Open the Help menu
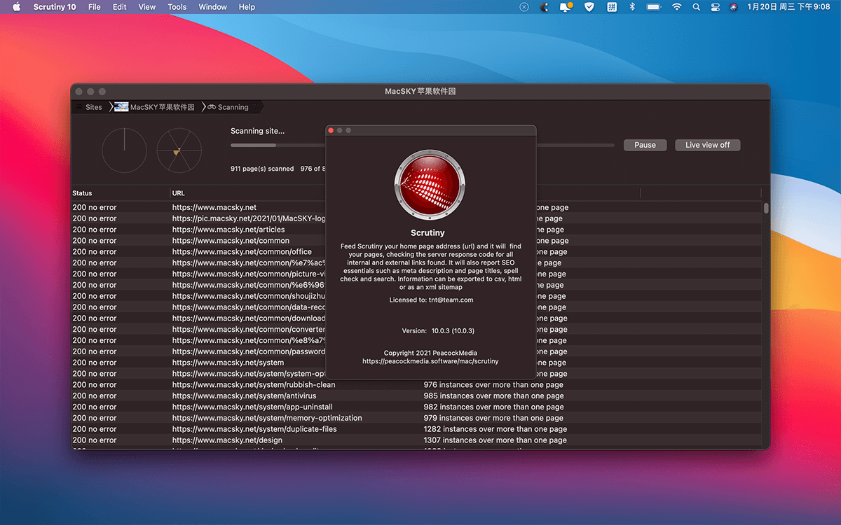The width and height of the screenshot is (841, 525). click(x=247, y=7)
